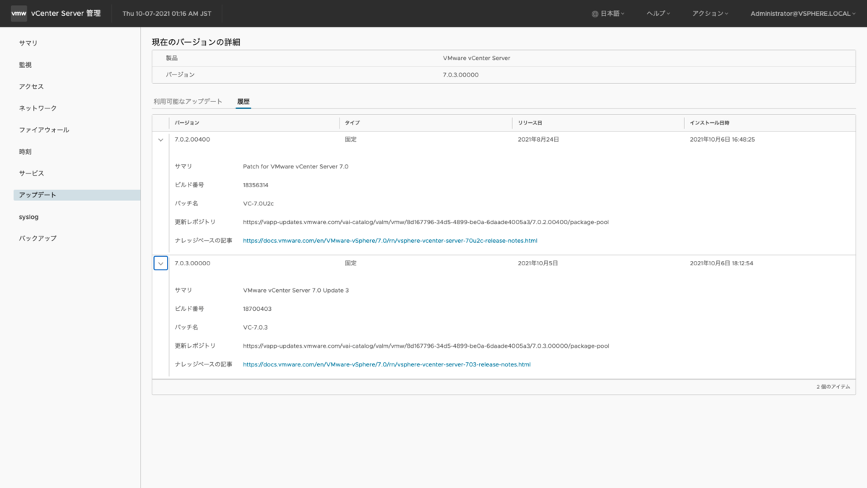Switch to the 利用可能なアップデート tab
Screen dimensions: 867x488
(x=188, y=101)
